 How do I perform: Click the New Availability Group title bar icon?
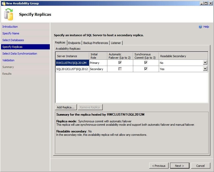(3, 3)
